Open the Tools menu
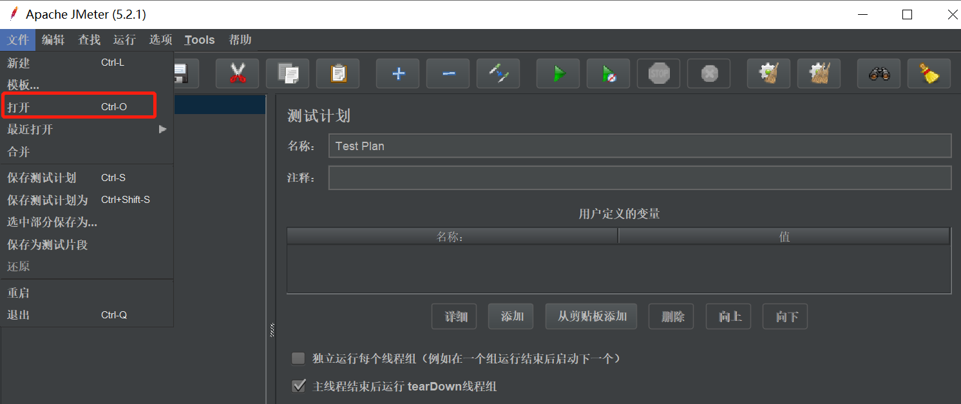The height and width of the screenshot is (404, 961). [x=200, y=40]
